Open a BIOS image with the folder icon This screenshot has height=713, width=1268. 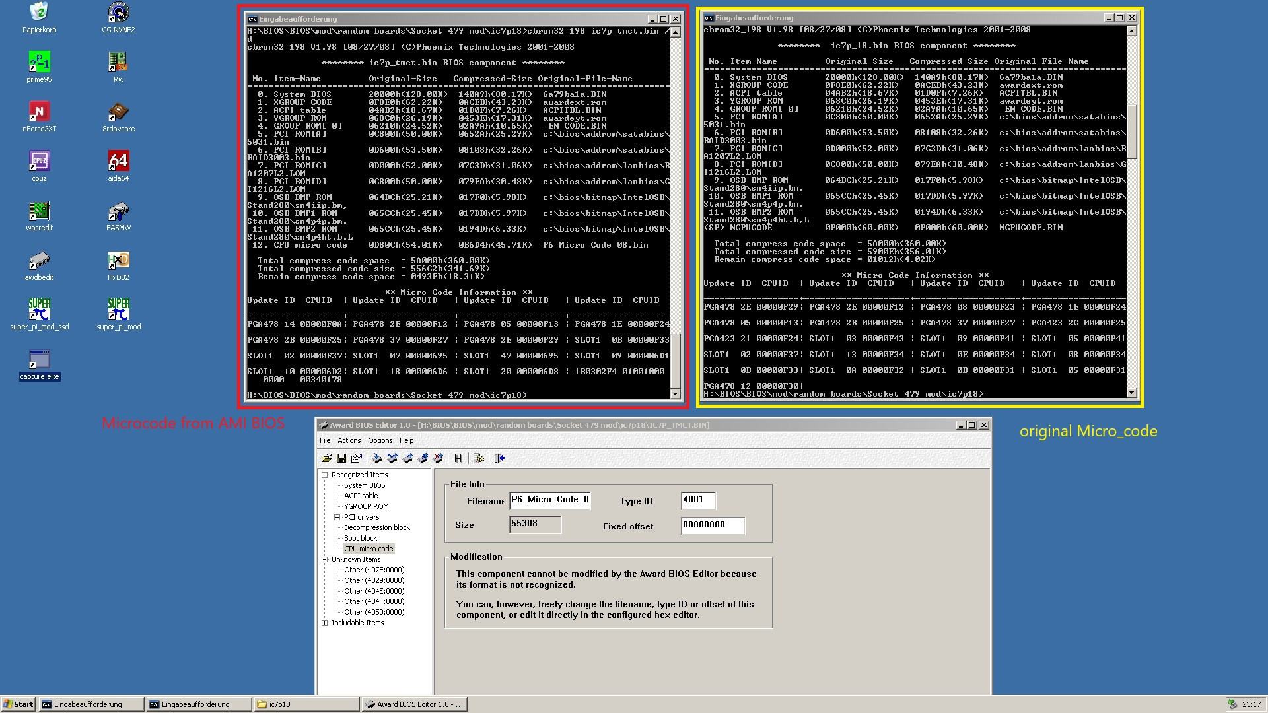click(326, 458)
